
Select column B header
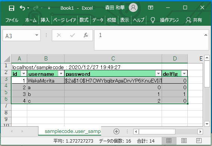click(46, 59)
